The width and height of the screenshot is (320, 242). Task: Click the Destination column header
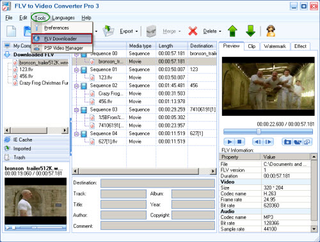point(202,46)
